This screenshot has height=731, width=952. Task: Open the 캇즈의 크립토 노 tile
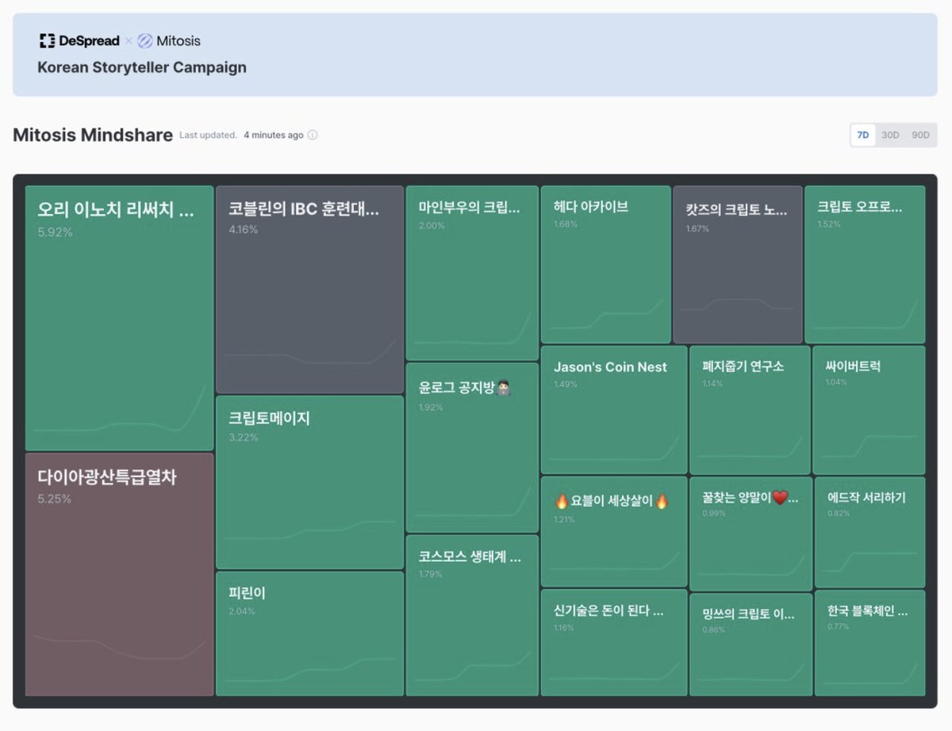(x=737, y=264)
